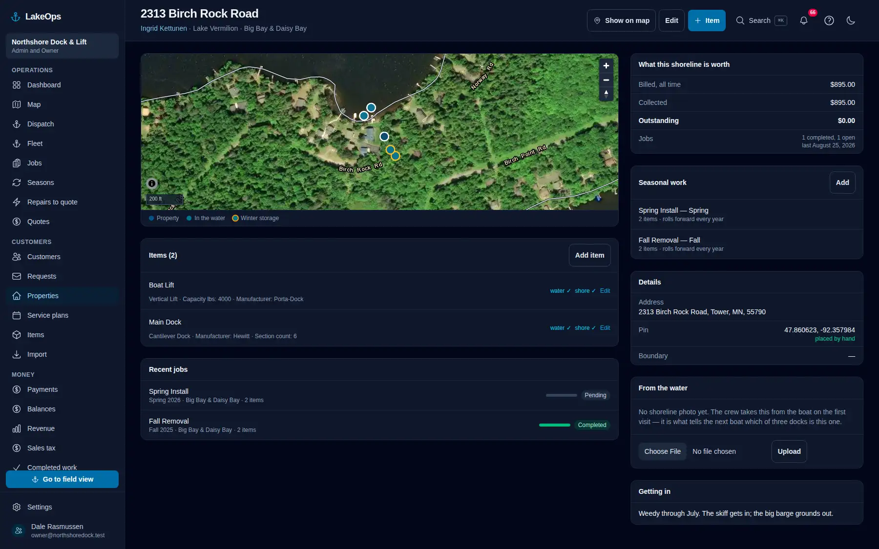Viewport: 879px width, 549px height.
Task: Click the Revenue bar chart icon
Action: [x=17, y=428]
